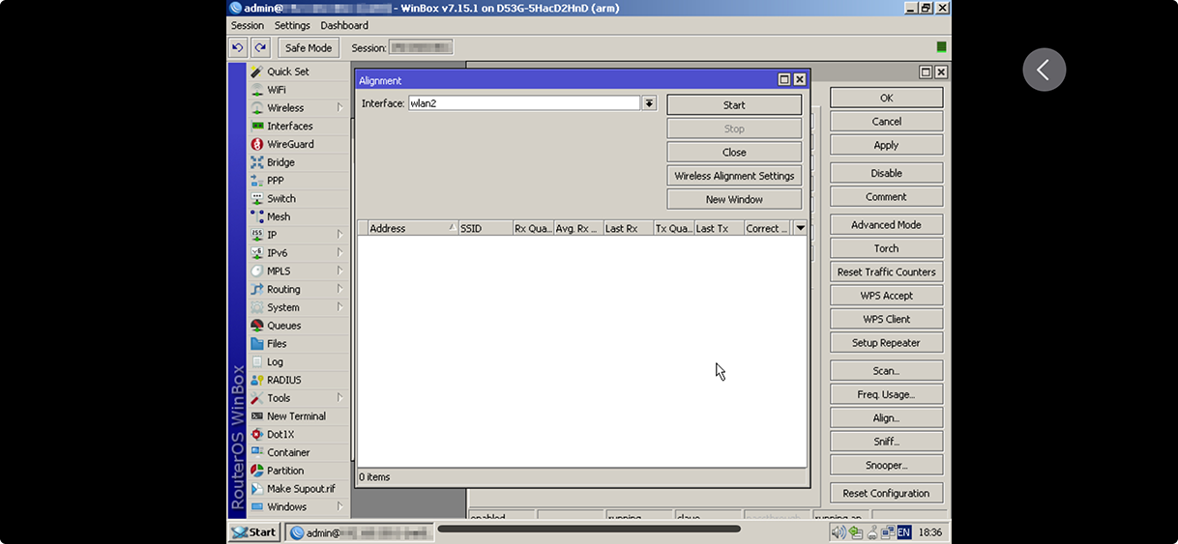Expand the System submenu
Viewport: 1178px width, 544px height.
[x=340, y=307]
